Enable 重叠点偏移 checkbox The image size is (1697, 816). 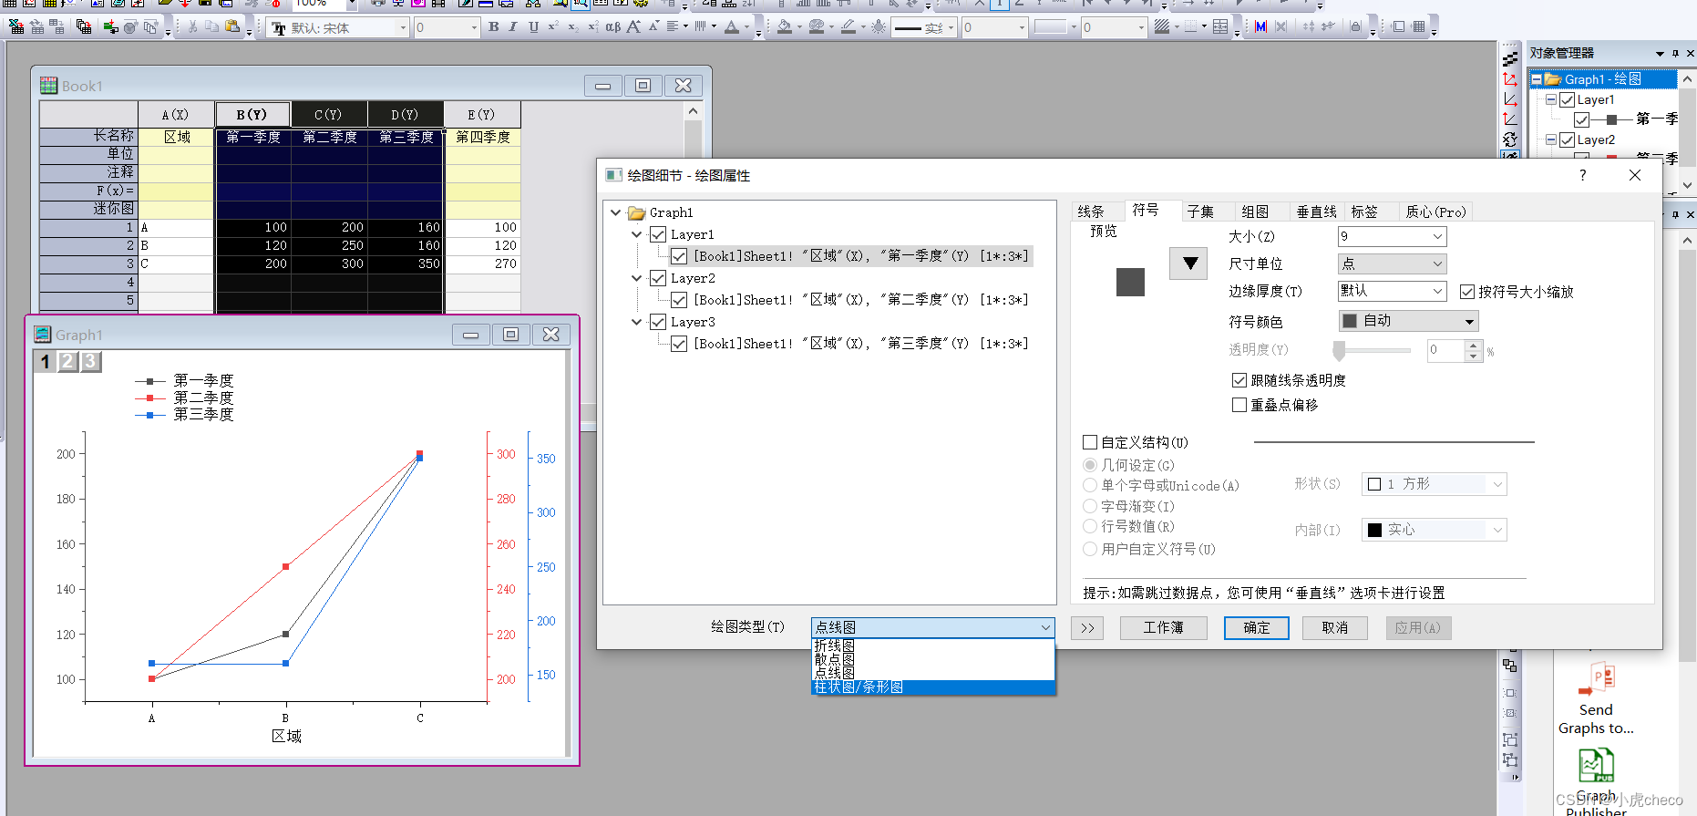click(x=1239, y=405)
